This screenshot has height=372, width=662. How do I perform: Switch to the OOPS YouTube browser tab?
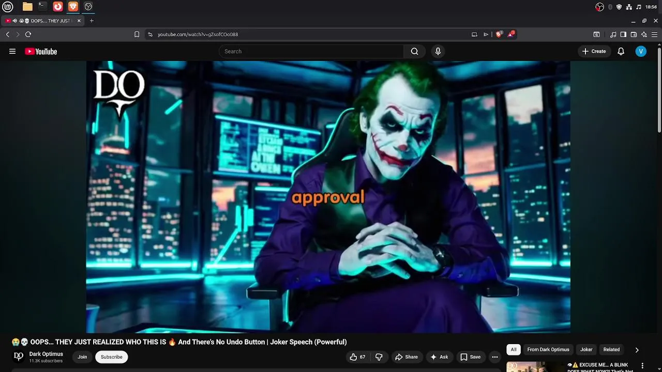tap(44, 21)
